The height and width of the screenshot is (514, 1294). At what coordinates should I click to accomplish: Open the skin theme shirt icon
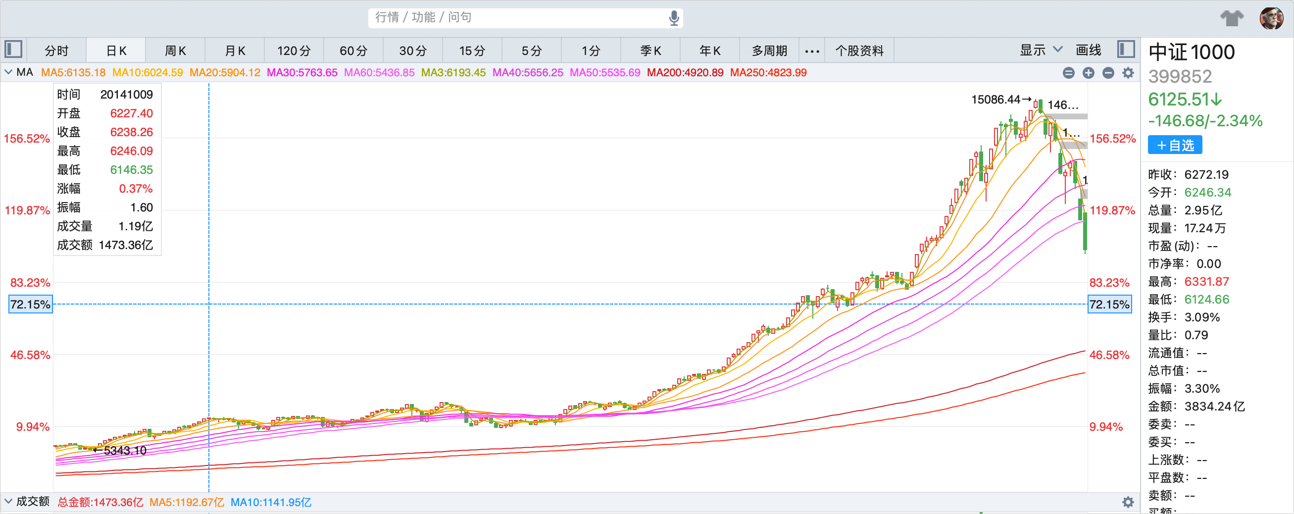click(1232, 18)
